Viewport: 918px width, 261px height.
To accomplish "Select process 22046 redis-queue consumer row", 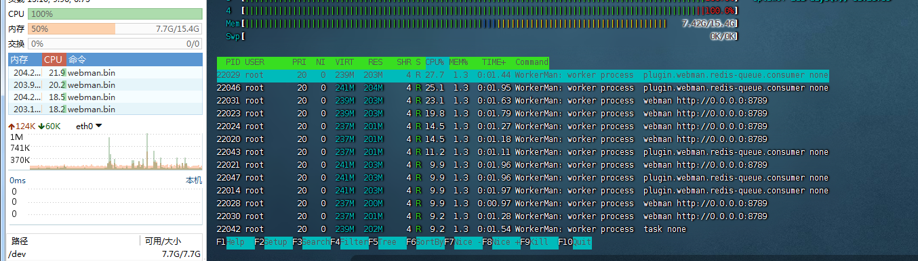I will point(523,88).
